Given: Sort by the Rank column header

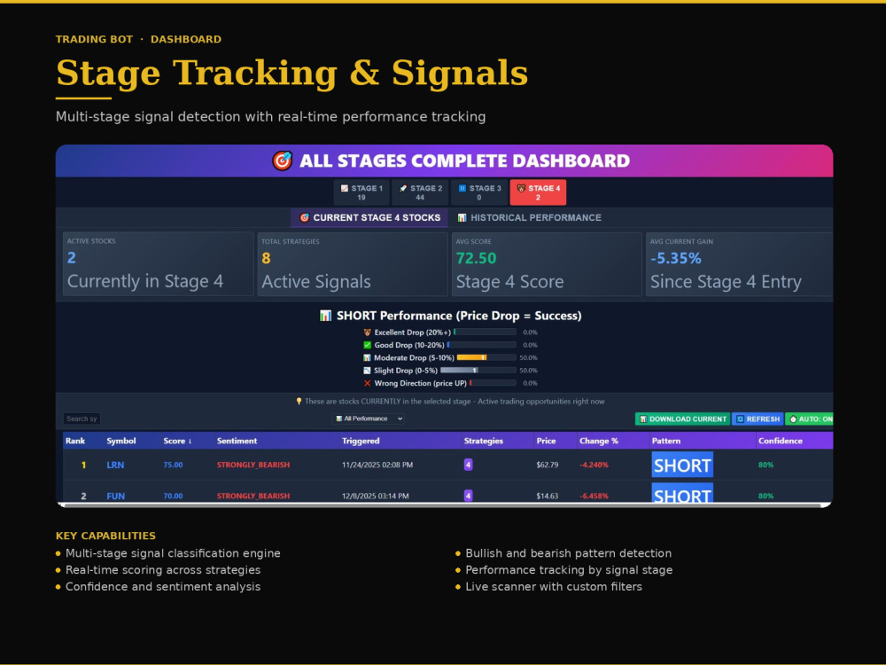Looking at the screenshot, I should (75, 441).
